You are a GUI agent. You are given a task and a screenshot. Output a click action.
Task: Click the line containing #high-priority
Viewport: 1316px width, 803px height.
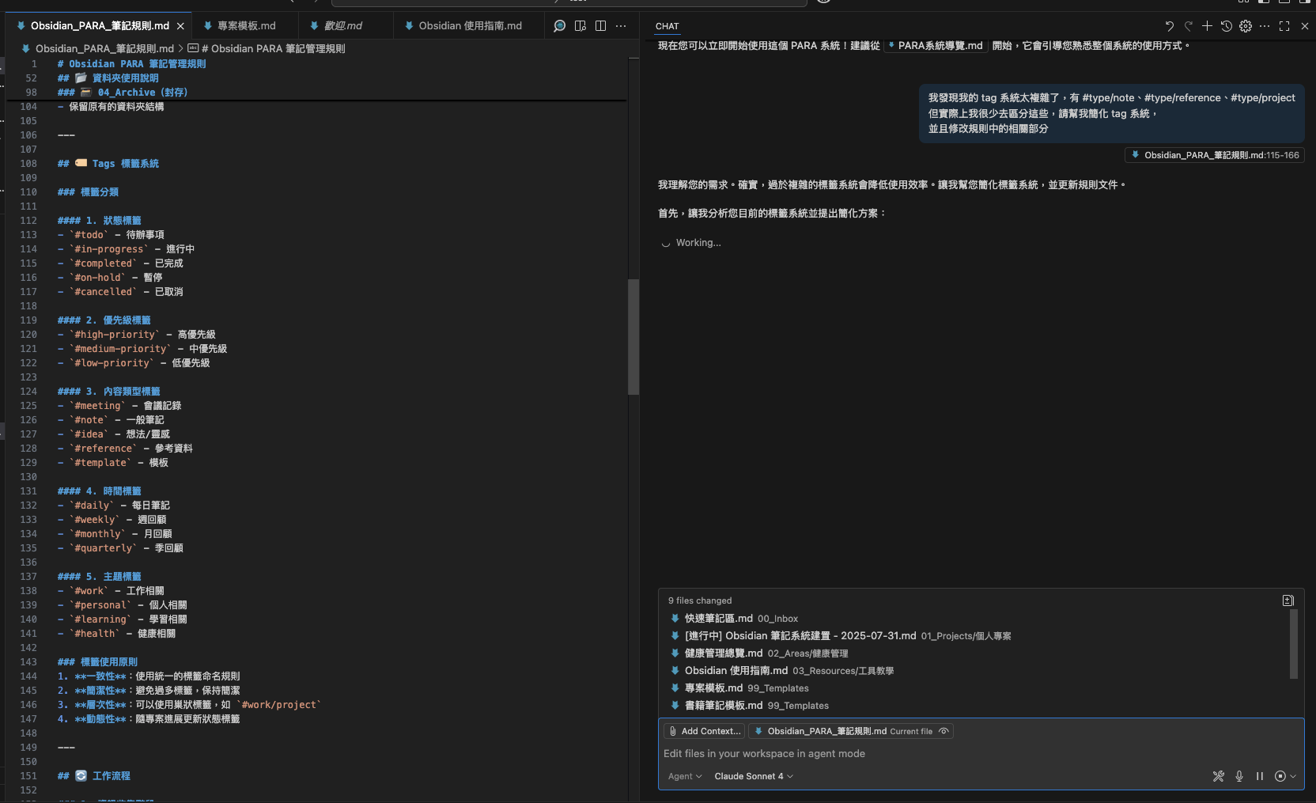click(x=136, y=335)
